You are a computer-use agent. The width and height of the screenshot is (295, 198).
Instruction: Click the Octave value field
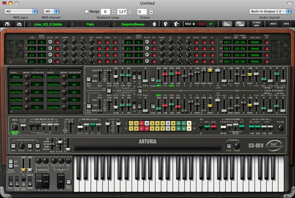click(x=142, y=12)
